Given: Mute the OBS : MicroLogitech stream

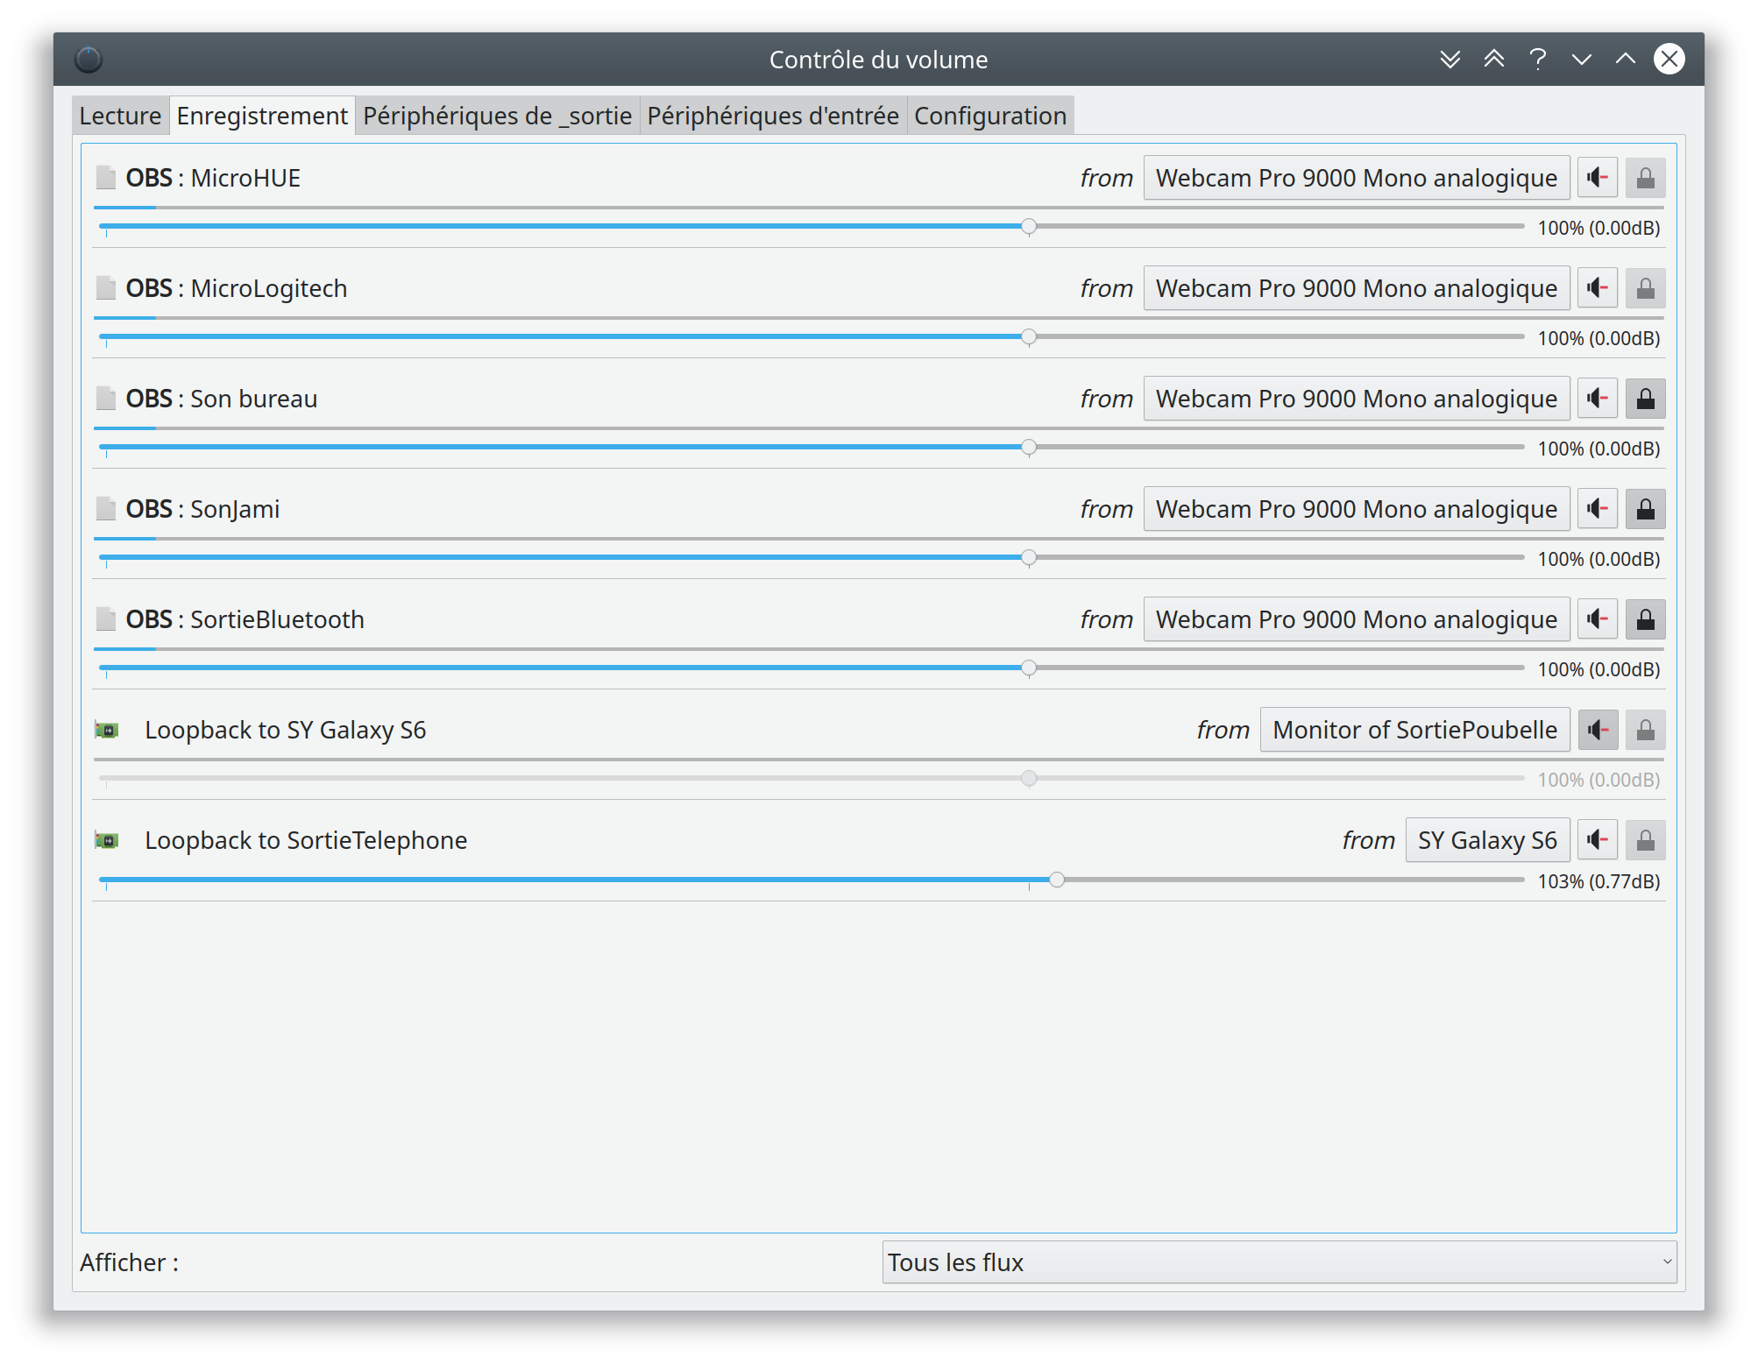Looking at the screenshot, I should [x=1597, y=287].
